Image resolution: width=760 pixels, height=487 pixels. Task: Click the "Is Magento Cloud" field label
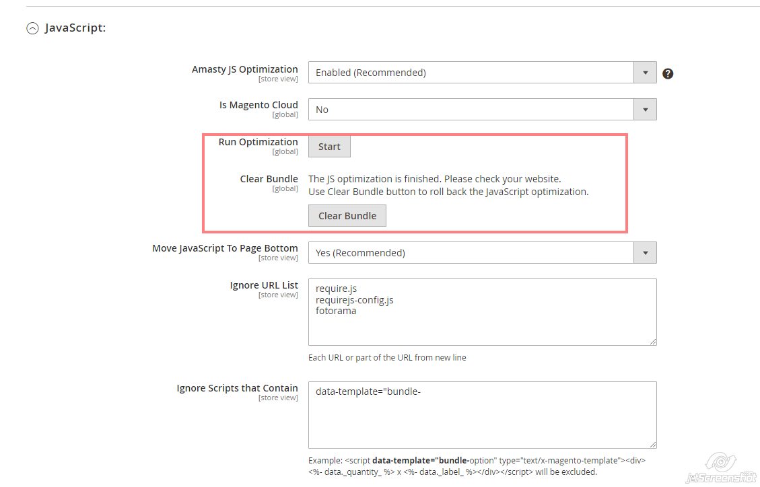point(258,105)
